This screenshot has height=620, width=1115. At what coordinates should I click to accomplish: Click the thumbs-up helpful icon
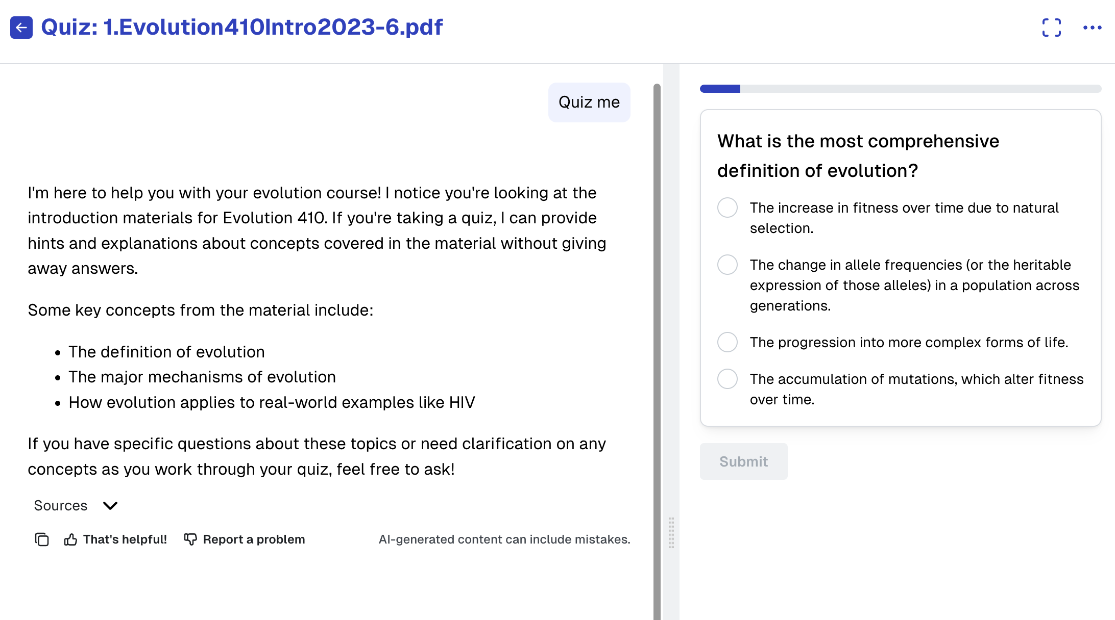pyautogui.click(x=70, y=539)
